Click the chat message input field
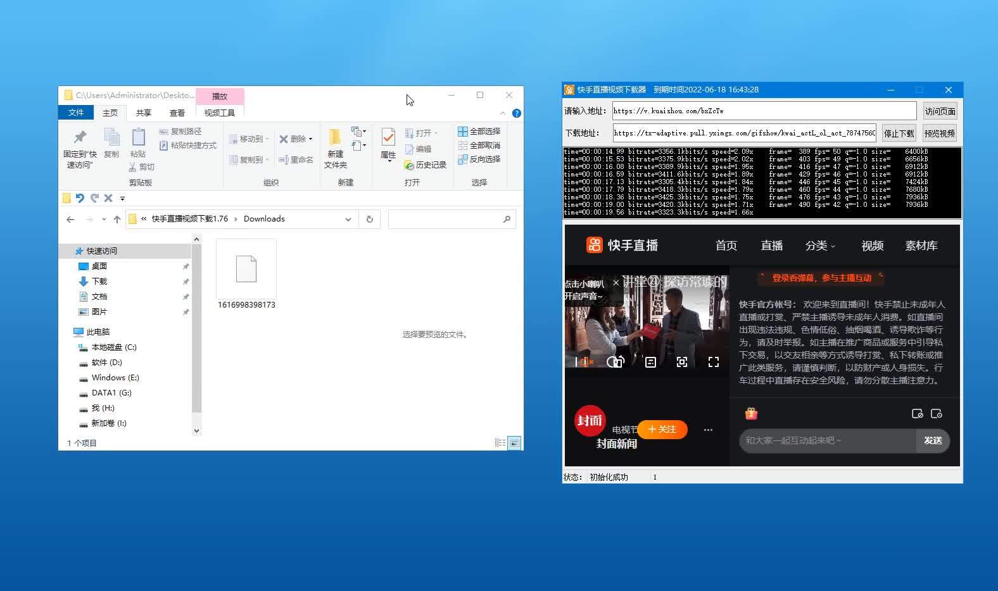 [828, 440]
